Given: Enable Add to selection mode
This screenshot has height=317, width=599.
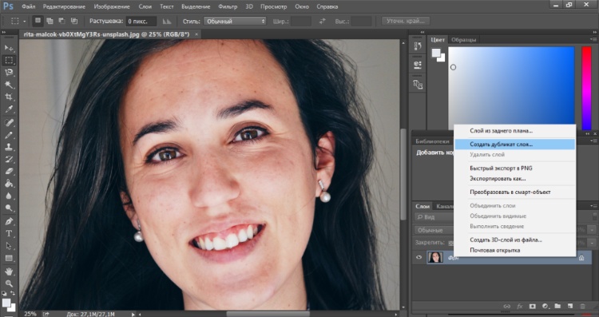Looking at the screenshot, I should 50,21.
